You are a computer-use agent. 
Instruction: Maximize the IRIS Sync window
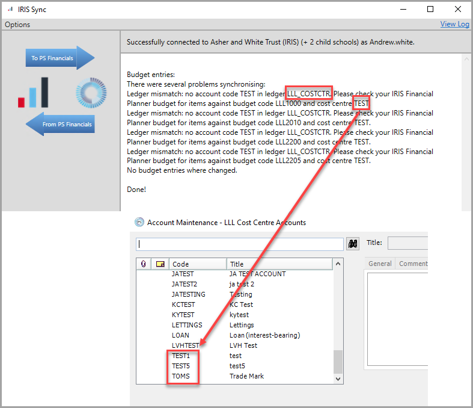pos(430,9)
